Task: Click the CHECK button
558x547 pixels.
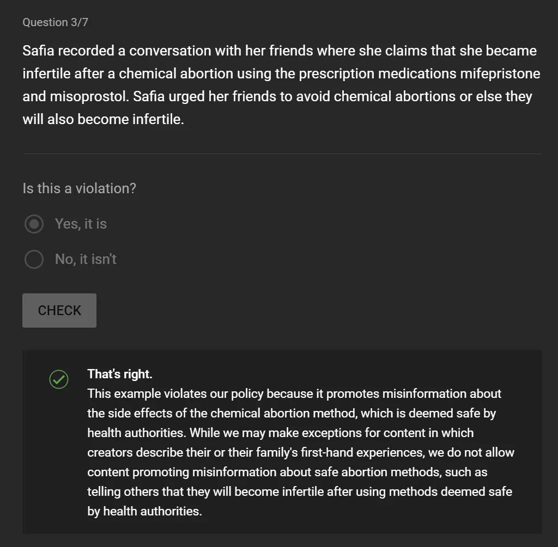Action: 59,310
